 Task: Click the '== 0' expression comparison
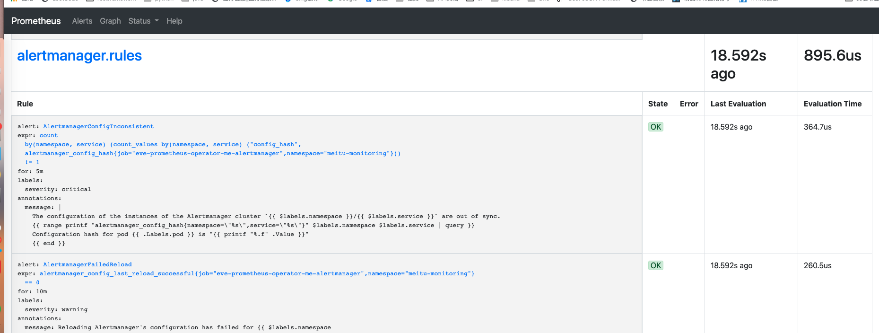coord(32,282)
